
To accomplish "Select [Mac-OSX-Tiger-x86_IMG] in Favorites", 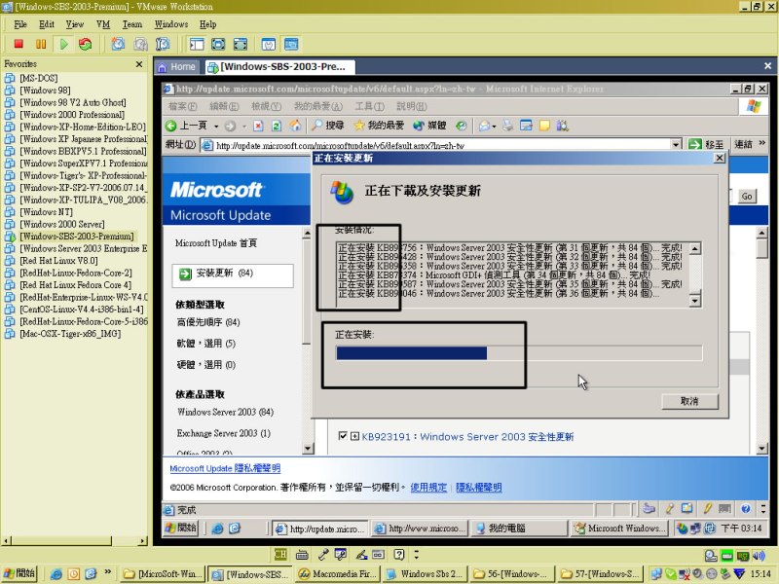I will (69, 334).
